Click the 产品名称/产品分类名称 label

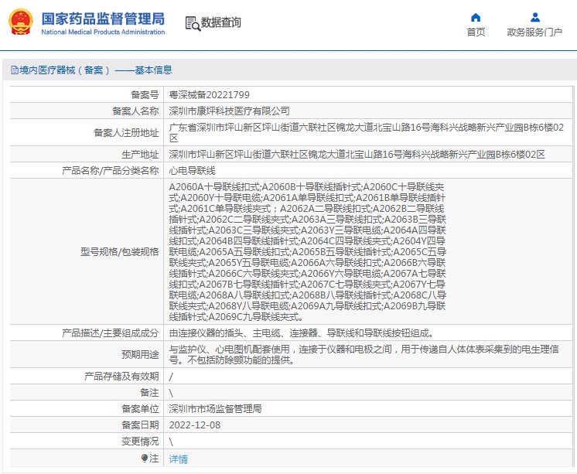coord(110,171)
